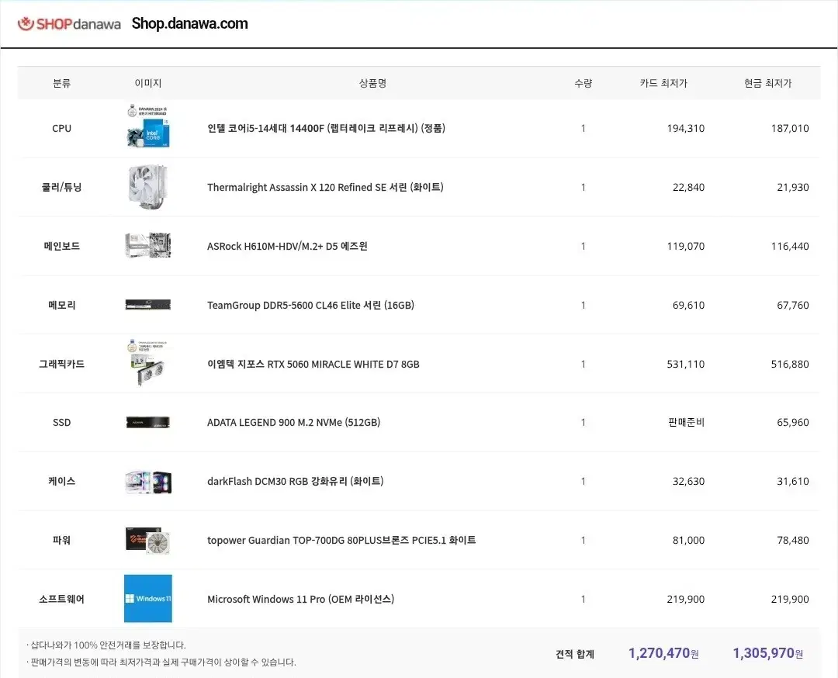Click the cooler card price 22,840
838x678 pixels.
point(688,187)
